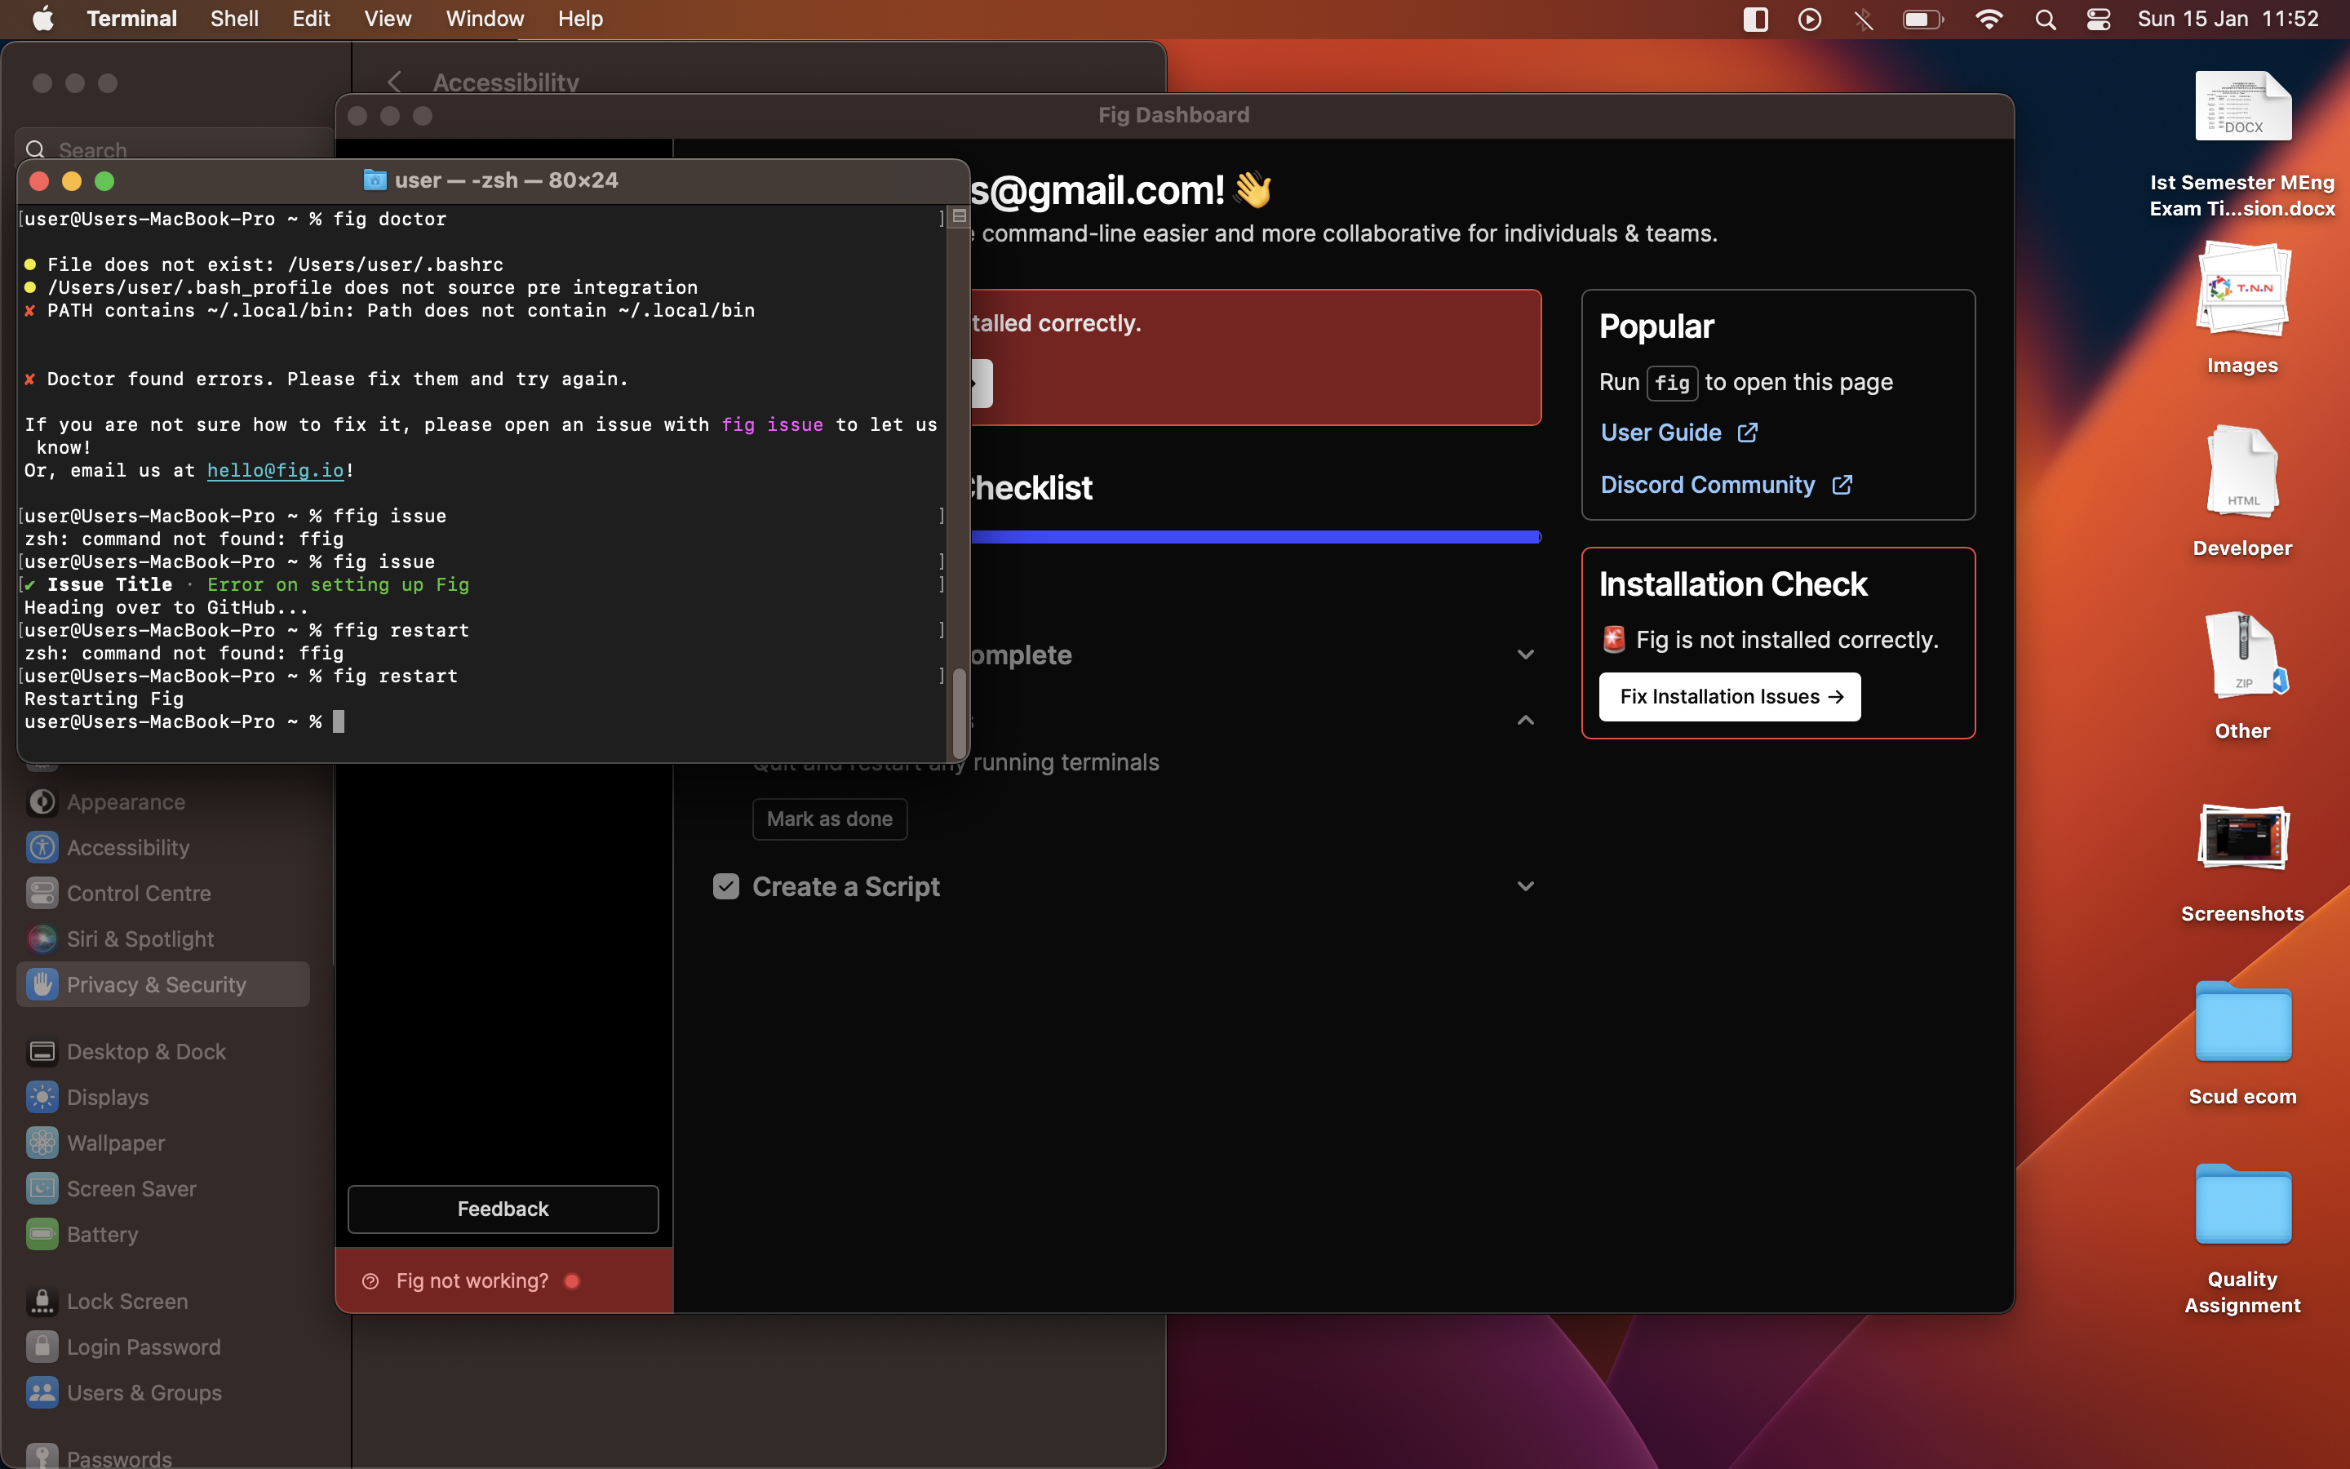
Task: Open Spotlight search in menu bar
Action: [x=2045, y=19]
